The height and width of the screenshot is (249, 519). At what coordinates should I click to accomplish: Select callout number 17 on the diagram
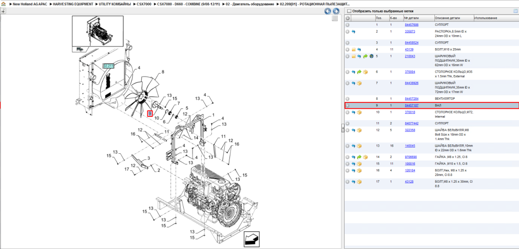click(127, 169)
